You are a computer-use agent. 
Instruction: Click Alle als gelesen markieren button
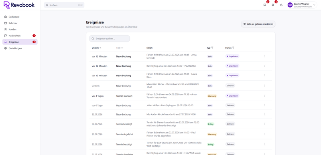coord(258,24)
